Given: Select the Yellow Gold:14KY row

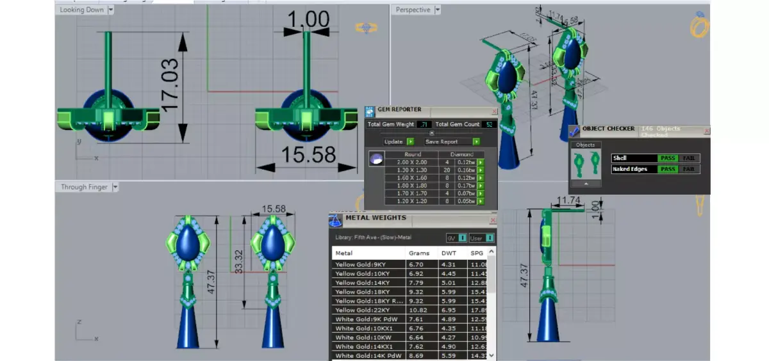Looking at the screenshot, I should coord(410,282).
